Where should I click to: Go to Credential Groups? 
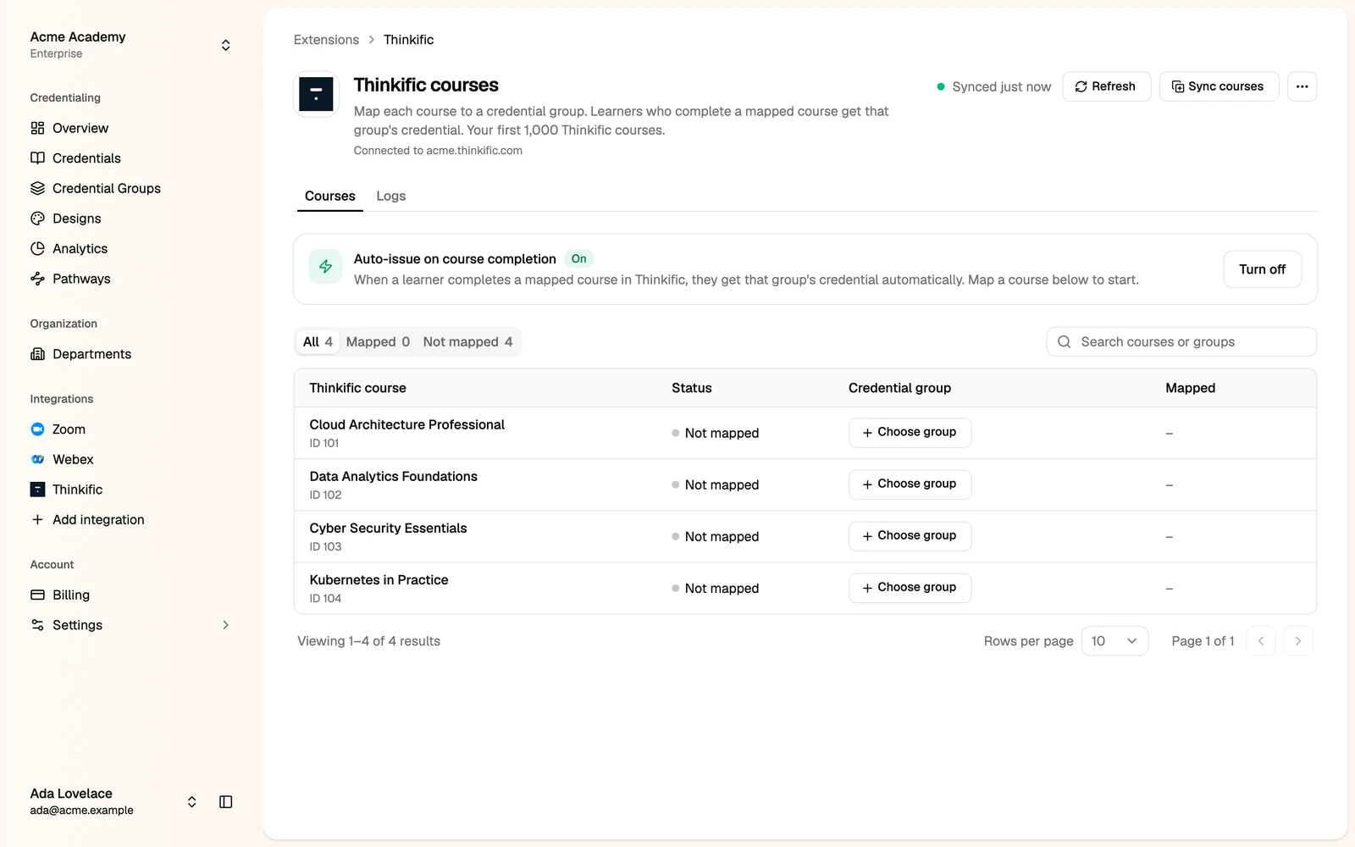click(x=95, y=188)
